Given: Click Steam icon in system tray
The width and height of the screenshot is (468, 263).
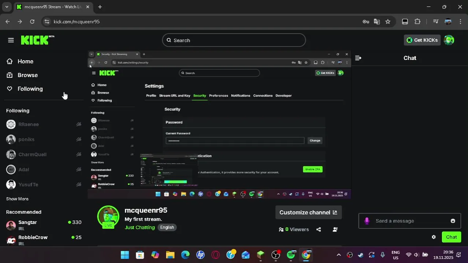Looking at the screenshot, I should (x=361, y=255).
